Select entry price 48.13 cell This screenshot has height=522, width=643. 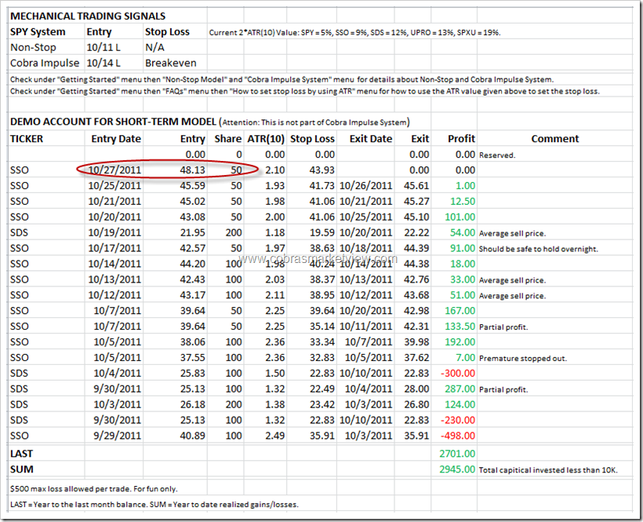[192, 170]
